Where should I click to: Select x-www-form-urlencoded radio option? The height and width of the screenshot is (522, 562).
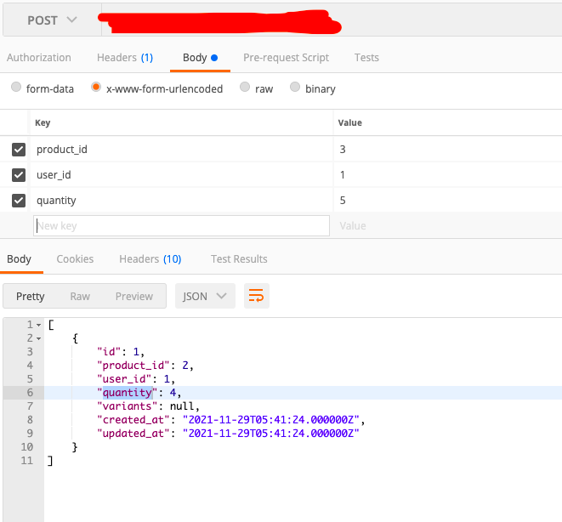pyautogui.click(x=96, y=87)
